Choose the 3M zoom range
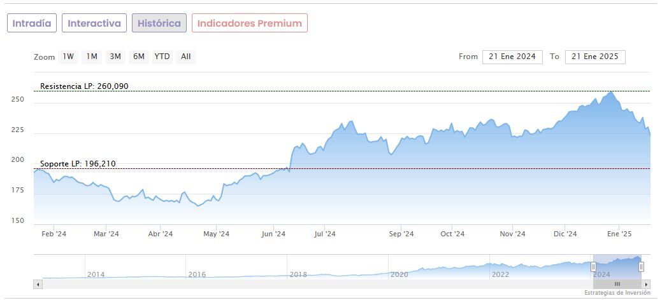Viewport: 662px width, 303px height. tap(115, 57)
